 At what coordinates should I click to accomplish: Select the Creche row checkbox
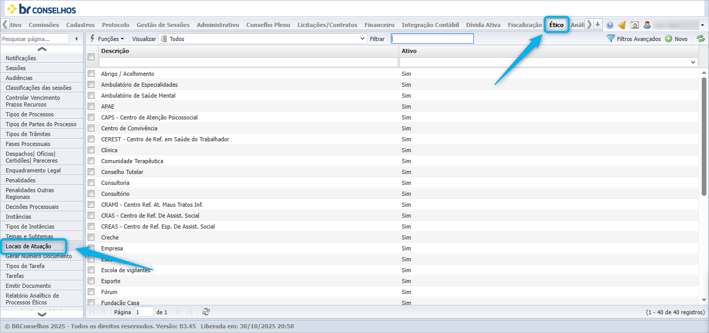[x=91, y=237]
